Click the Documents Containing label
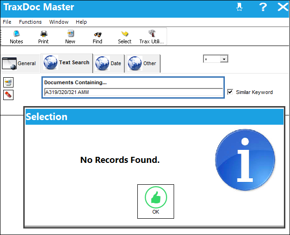This screenshot has width=290, height=235. tap(75, 82)
